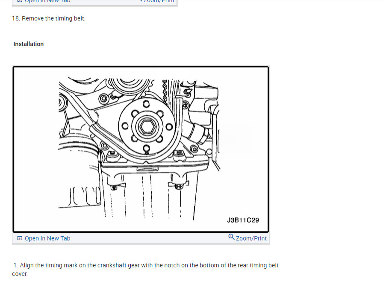Click step 1 text about aligning the timing mark
Screen dimensions: 383x290
point(145,269)
